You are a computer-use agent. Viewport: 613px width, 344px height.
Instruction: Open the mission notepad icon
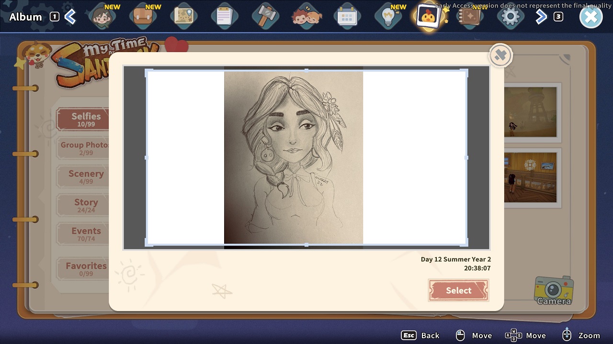(224, 17)
